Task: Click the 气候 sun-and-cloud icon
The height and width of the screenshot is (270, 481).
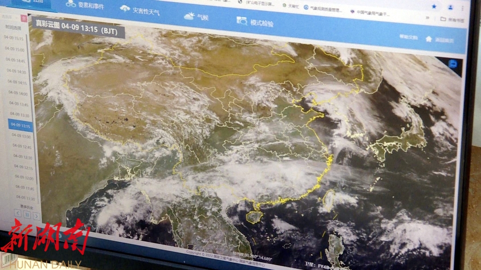Action: [x=189, y=16]
